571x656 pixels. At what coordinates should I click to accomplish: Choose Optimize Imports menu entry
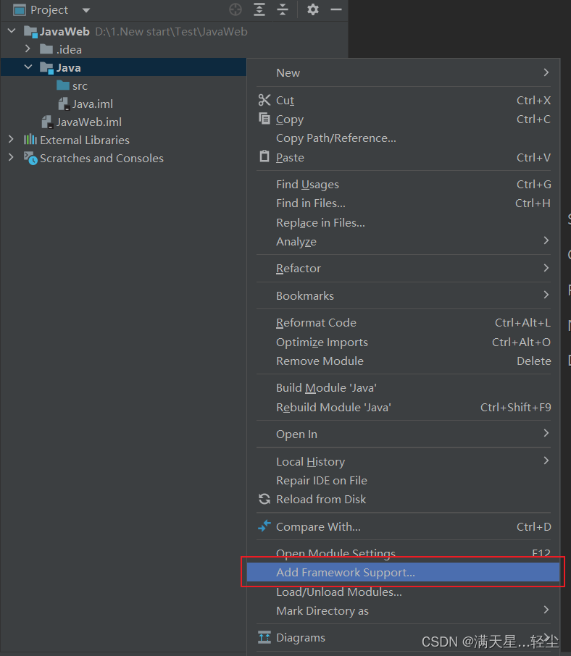(x=403, y=342)
